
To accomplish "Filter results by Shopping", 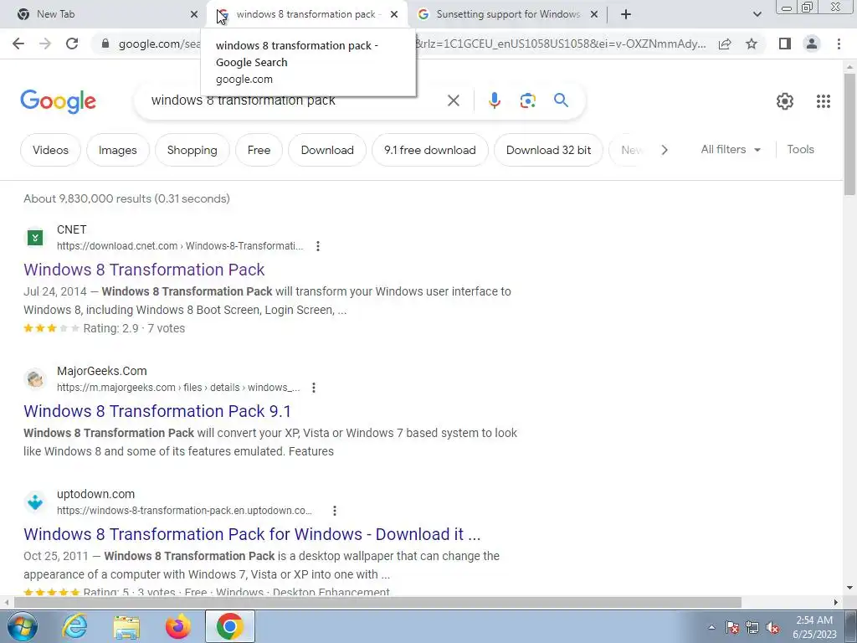I will (x=192, y=150).
